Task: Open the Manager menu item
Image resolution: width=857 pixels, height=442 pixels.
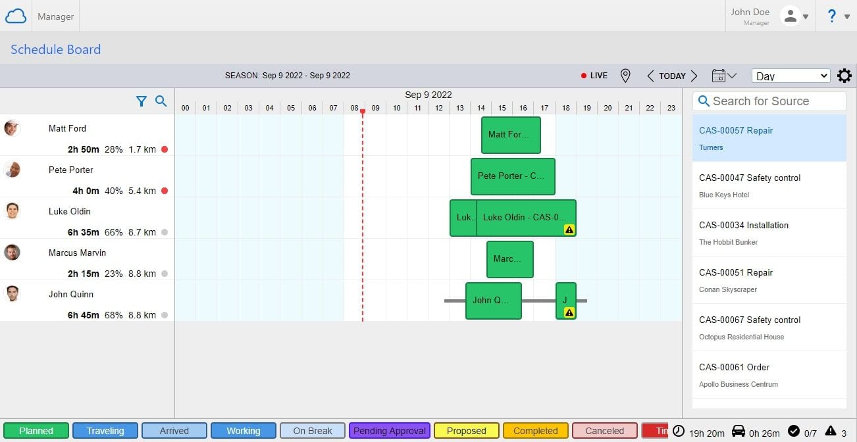Action: click(x=56, y=16)
